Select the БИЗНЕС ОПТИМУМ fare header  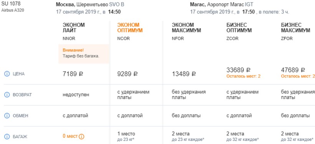click(239, 28)
